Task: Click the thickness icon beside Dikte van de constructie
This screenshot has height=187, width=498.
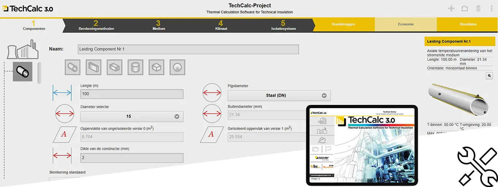Action: [x=62, y=155]
